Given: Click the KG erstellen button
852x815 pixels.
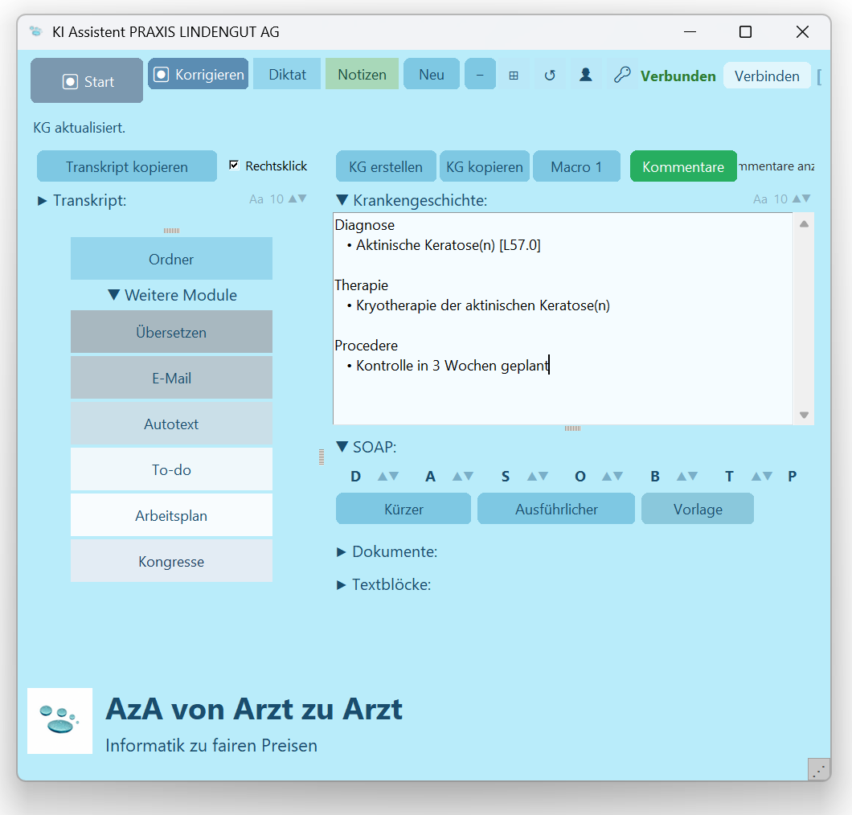Looking at the screenshot, I should click(386, 166).
